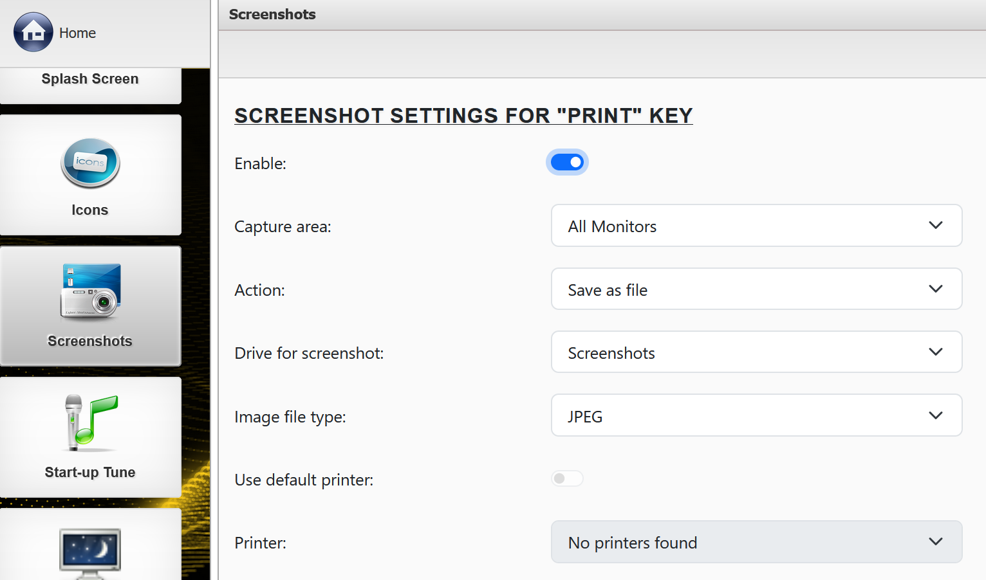The height and width of the screenshot is (580, 986).
Task: Click the Home house icon
Action: [33, 32]
